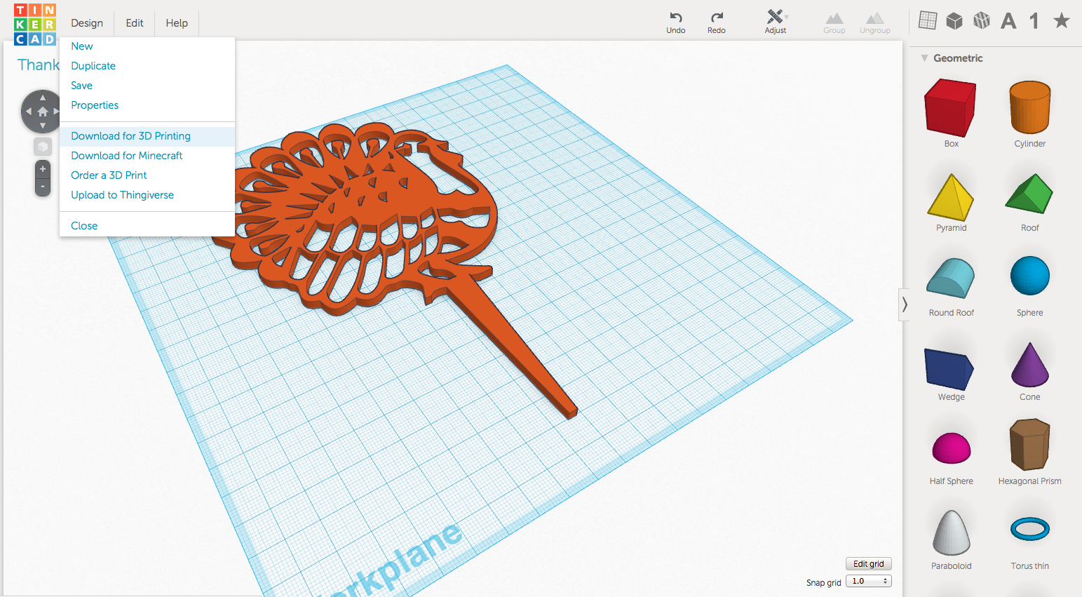Collapse the shapes panel using the side chevron
1082x597 pixels.
(x=905, y=304)
